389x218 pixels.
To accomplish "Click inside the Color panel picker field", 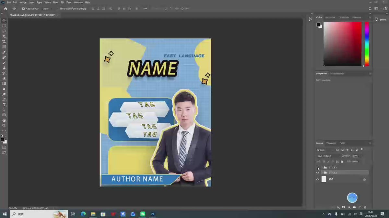I will coord(342,44).
